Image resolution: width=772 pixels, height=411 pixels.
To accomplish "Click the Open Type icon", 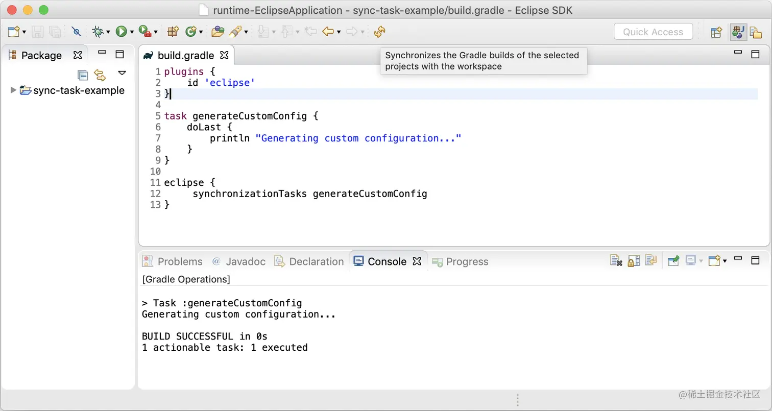I will [218, 32].
